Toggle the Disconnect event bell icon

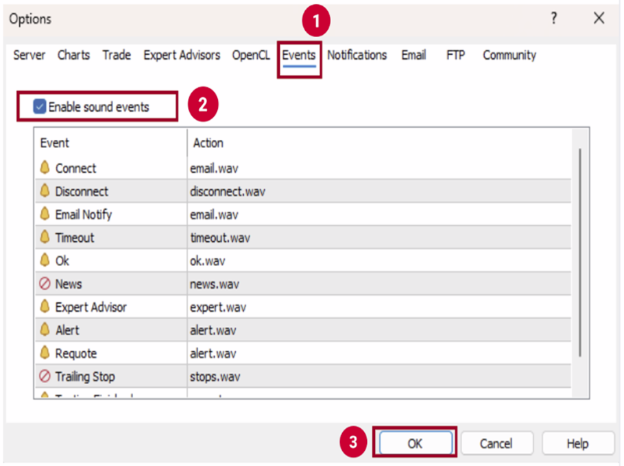[45, 191]
